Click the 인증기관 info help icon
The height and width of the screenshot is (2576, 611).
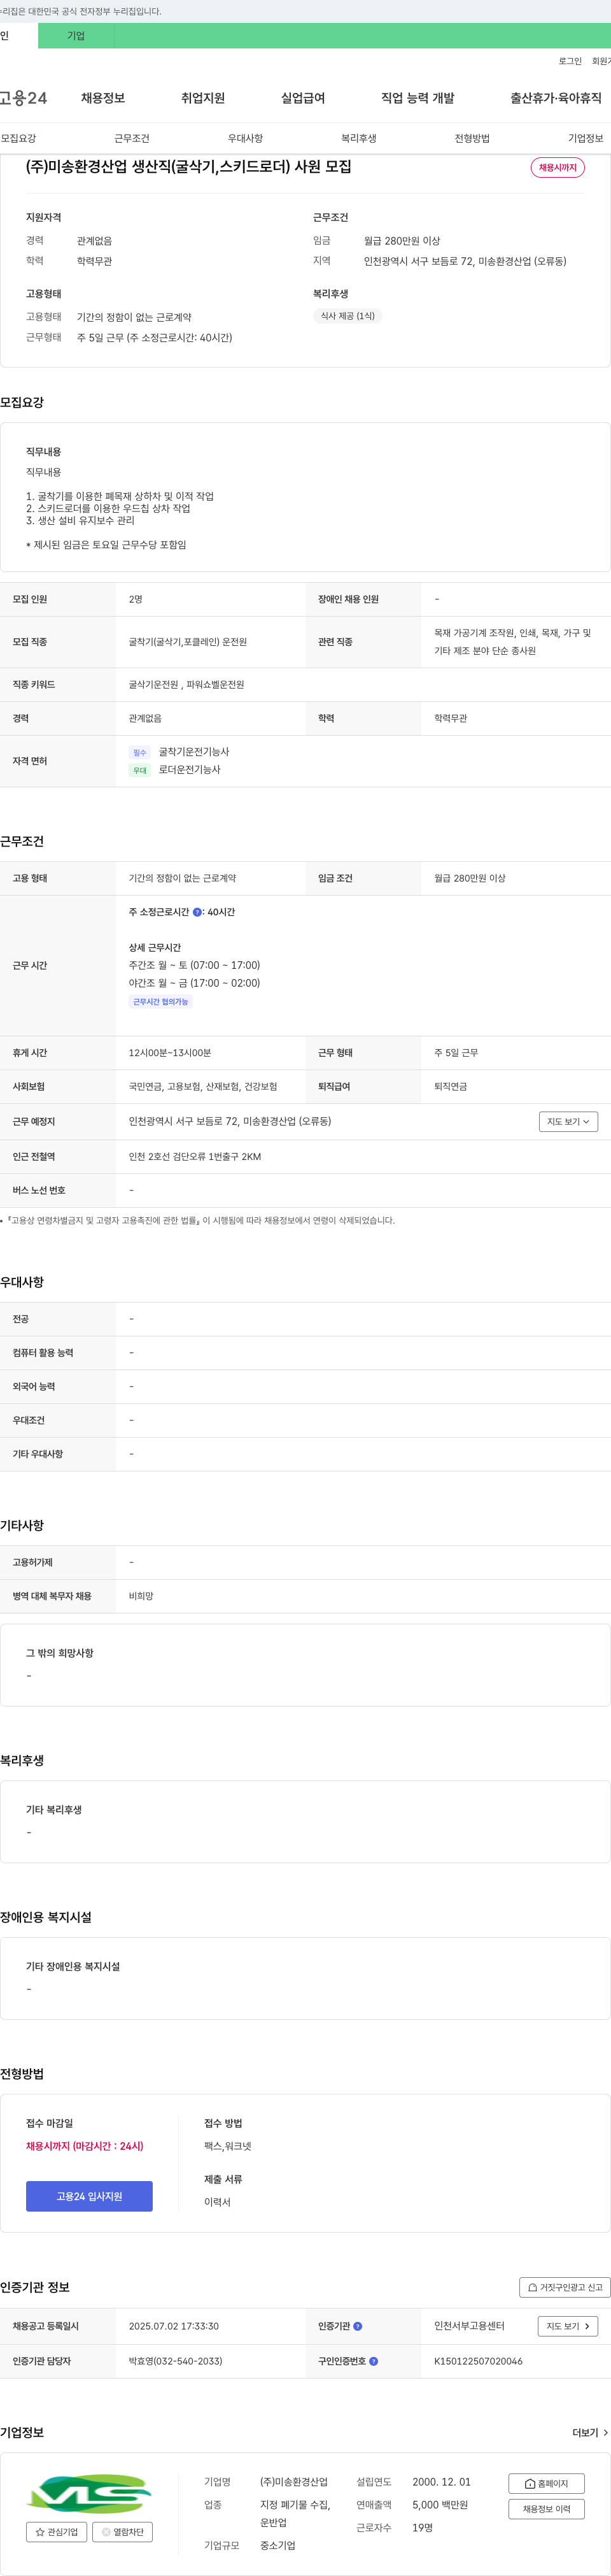pyautogui.click(x=358, y=2326)
